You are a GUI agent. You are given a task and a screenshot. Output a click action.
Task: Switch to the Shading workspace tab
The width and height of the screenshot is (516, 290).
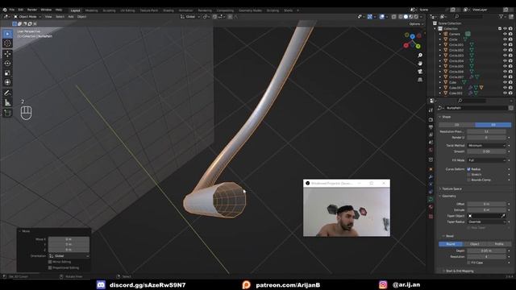pyautogui.click(x=169, y=10)
